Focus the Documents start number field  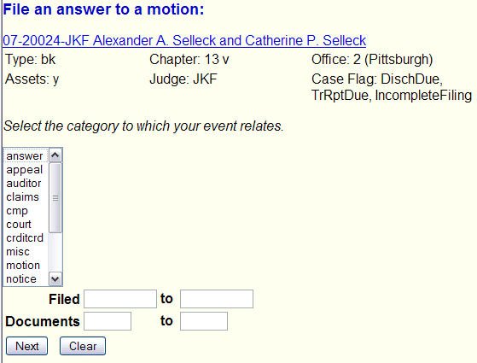click(x=108, y=321)
